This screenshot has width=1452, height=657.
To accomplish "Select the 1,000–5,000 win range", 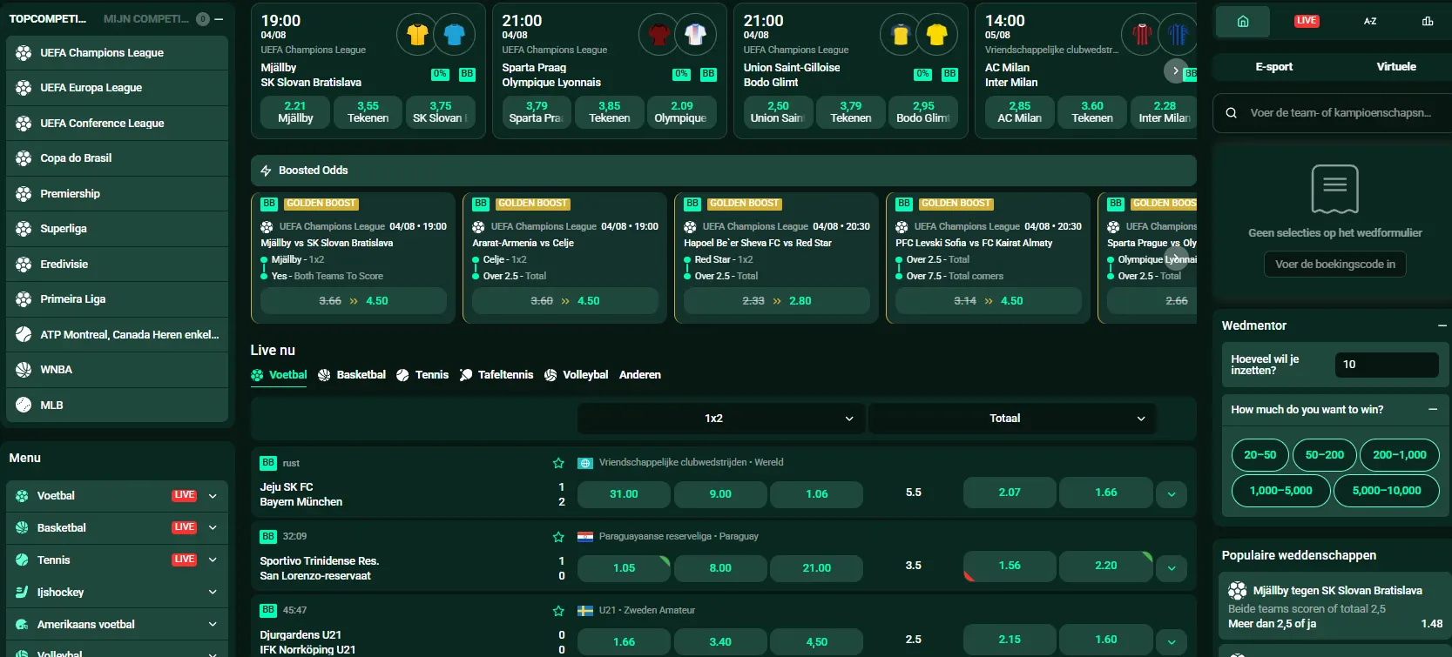I will (x=1280, y=491).
